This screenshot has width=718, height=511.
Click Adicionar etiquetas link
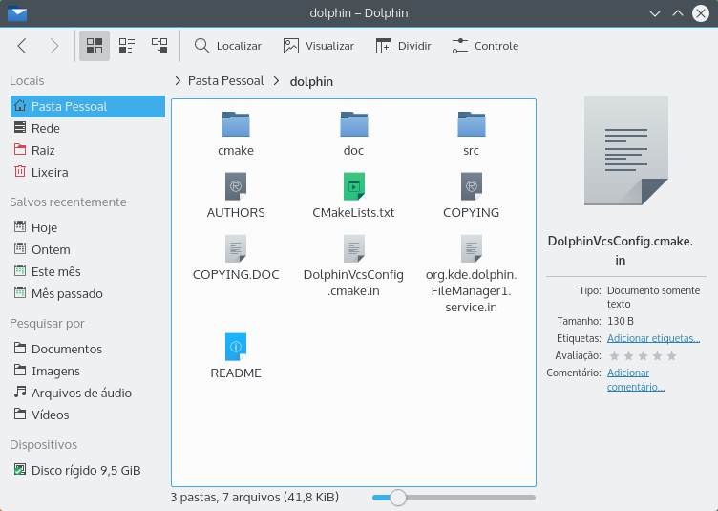(653, 338)
